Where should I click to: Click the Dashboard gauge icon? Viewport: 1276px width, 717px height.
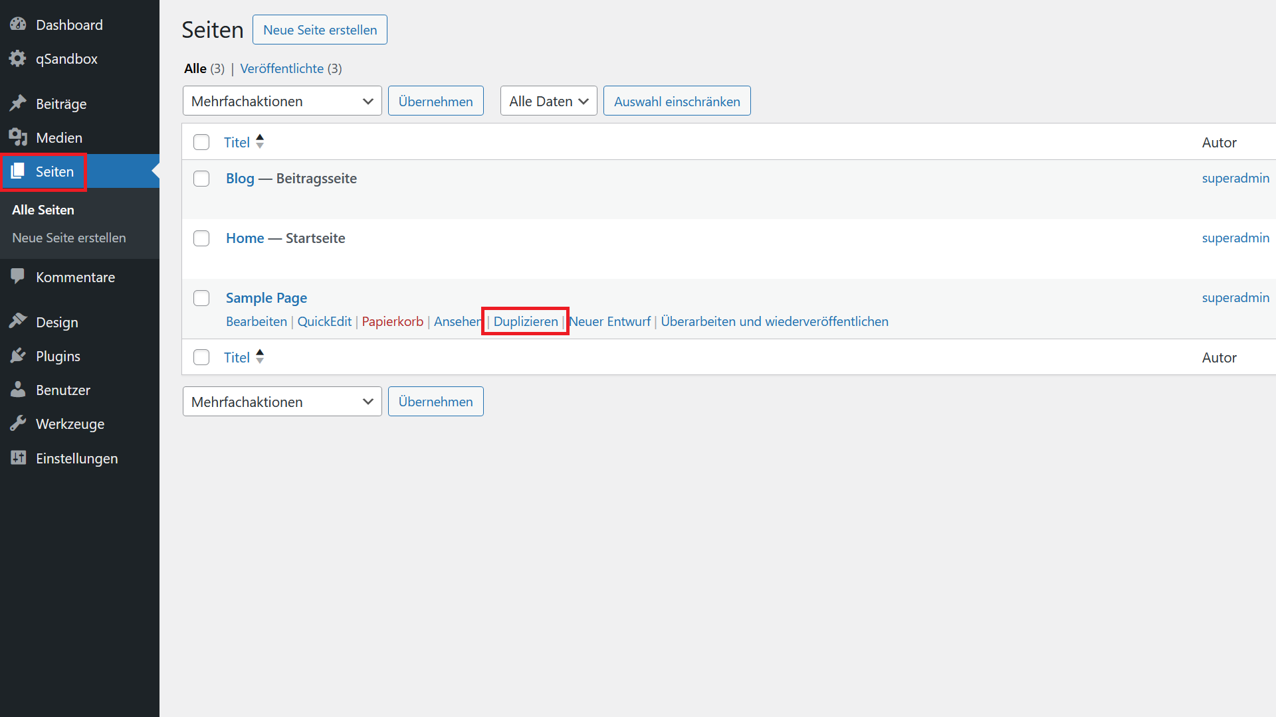click(x=18, y=25)
